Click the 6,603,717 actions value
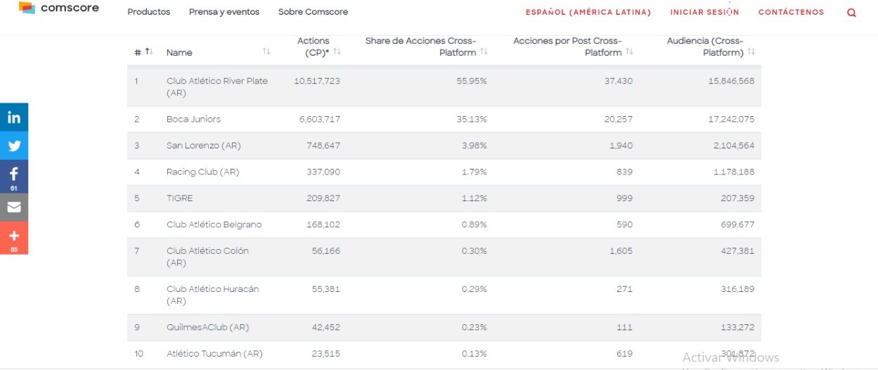This screenshot has height=370, width=878. pos(319,119)
